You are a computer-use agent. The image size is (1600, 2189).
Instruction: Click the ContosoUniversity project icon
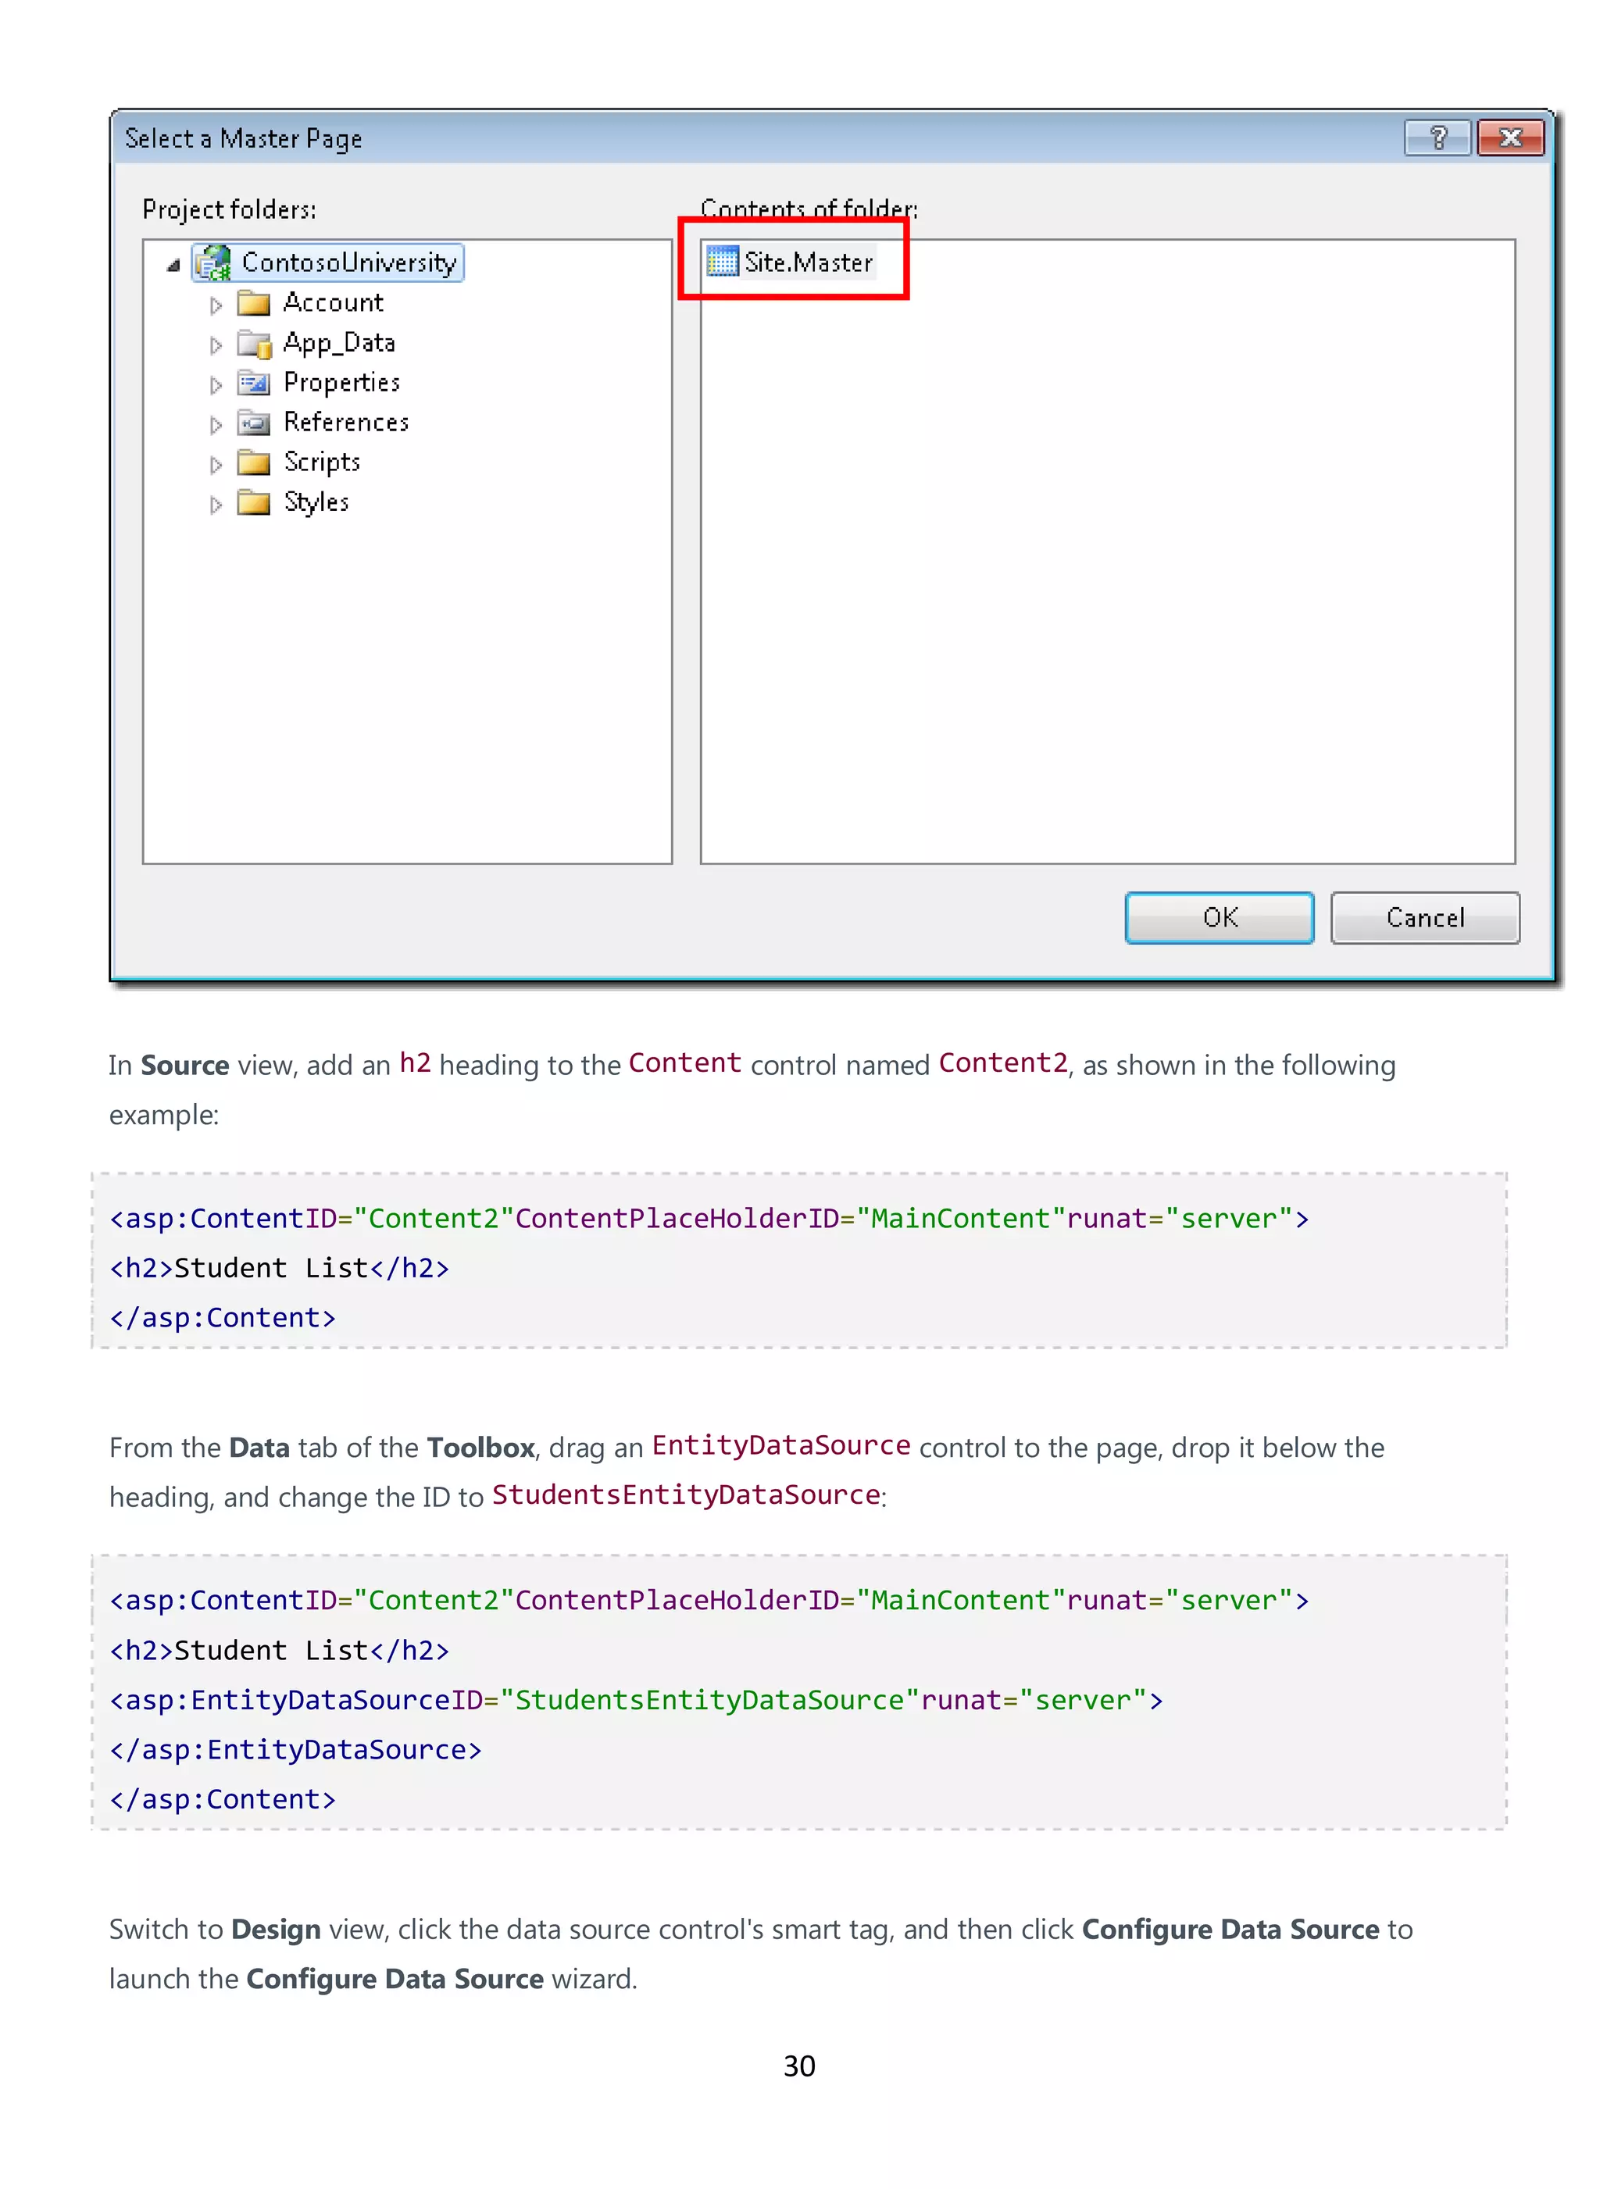click(x=213, y=262)
